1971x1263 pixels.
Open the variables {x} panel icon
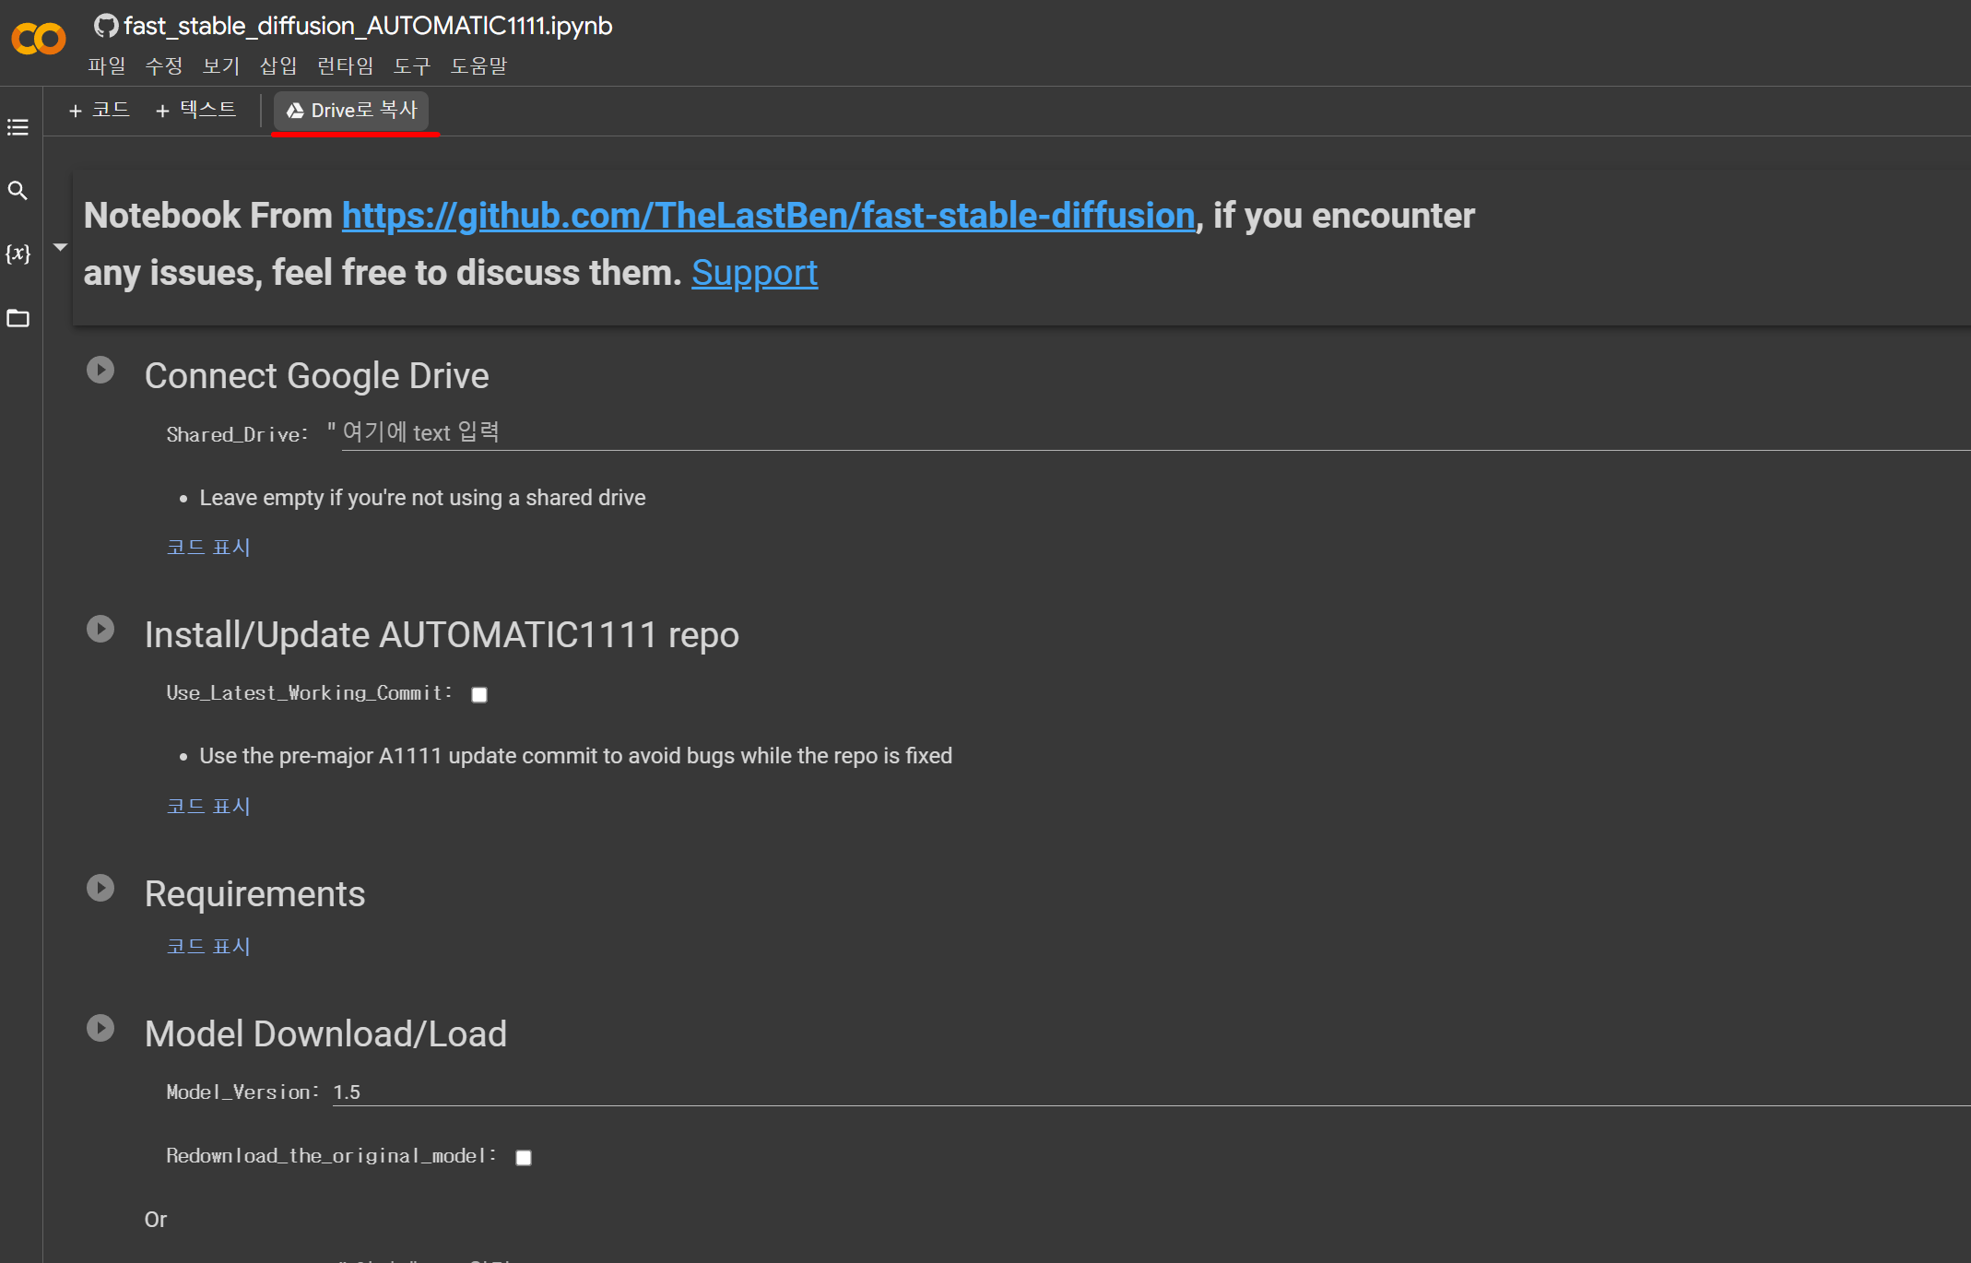[x=18, y=254]
